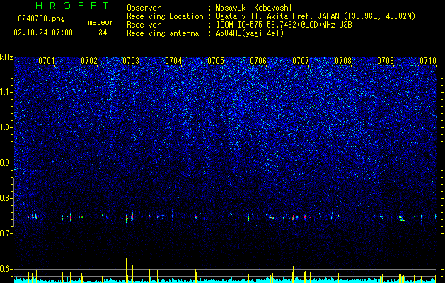Click the tallest yellow intensity spike near 0703
The image size is (445, 283).
pyautogui.click(x=127, y=270)
